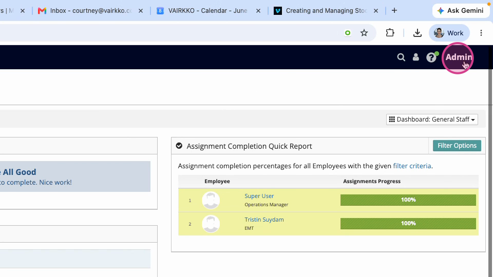Click the Gmail favicon in Inbox tab
Screen dimensions: 493x277
(x=42, y=11)
